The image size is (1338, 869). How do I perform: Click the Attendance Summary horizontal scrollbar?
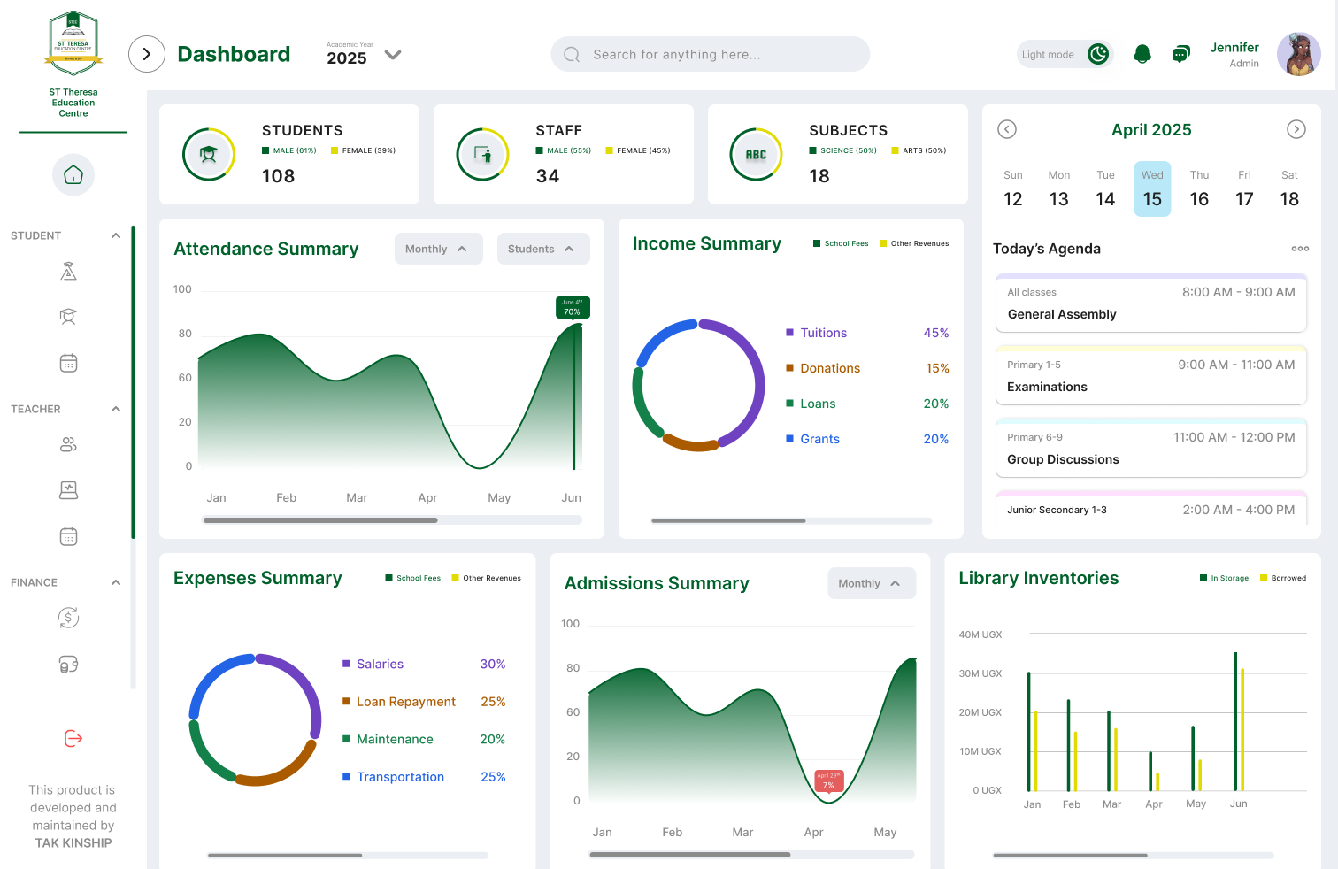(x=320, y=520)
